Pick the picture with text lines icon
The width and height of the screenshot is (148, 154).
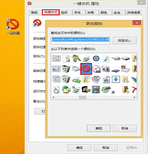coord(56,69)
